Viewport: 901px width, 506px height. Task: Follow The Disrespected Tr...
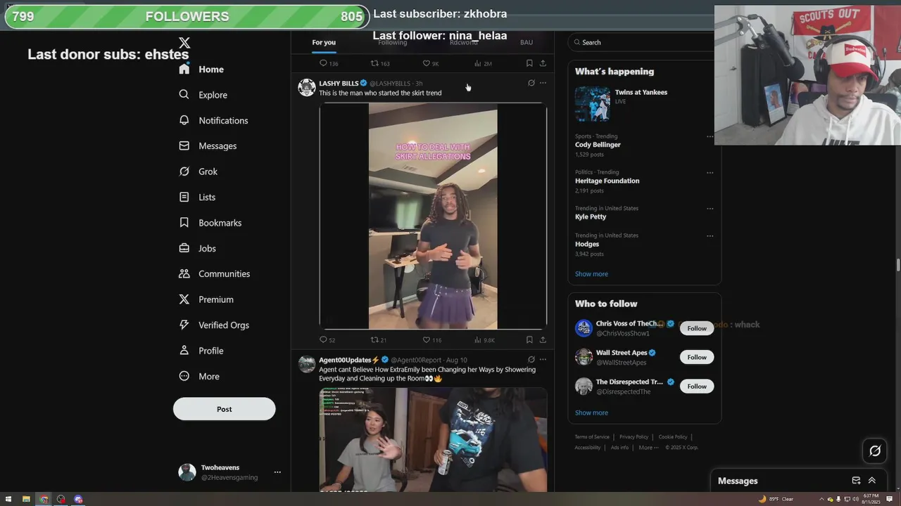click(x=697, y=386)
